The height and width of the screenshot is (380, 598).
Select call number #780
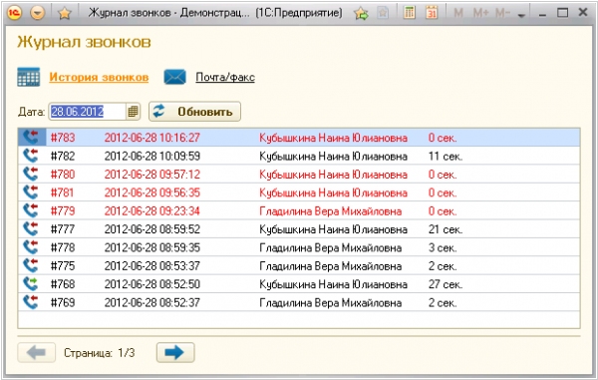[x=63, y=174]
